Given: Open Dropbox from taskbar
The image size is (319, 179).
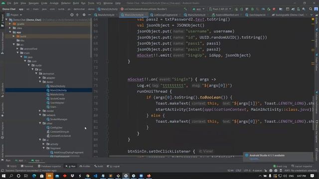Looking at the screenshot, I should coord(72,176).
